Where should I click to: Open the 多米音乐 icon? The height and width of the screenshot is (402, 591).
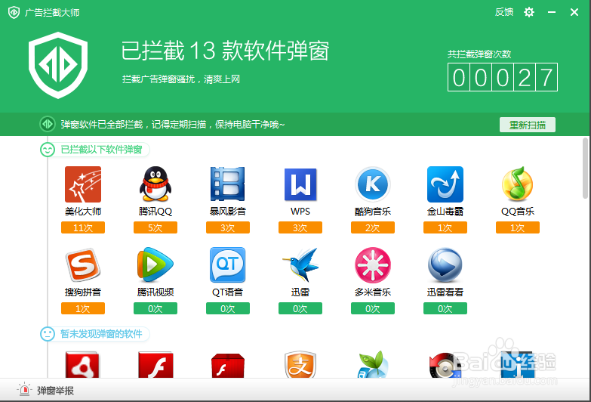(373, 265)
